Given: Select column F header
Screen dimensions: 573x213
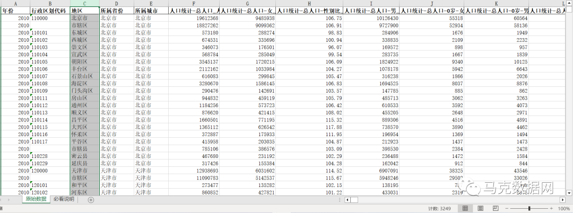Looking at the screenshot, I should [194, 3].
